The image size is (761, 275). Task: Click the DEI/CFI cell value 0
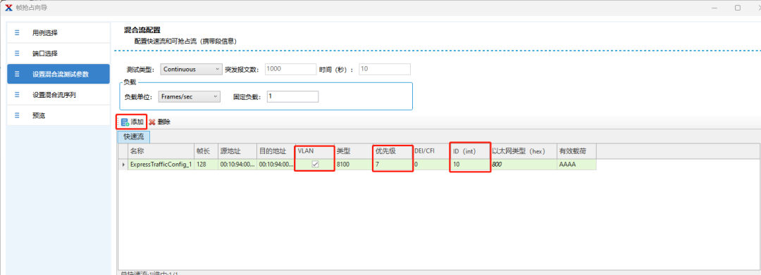pyautogui.click(x=431, y=165)
